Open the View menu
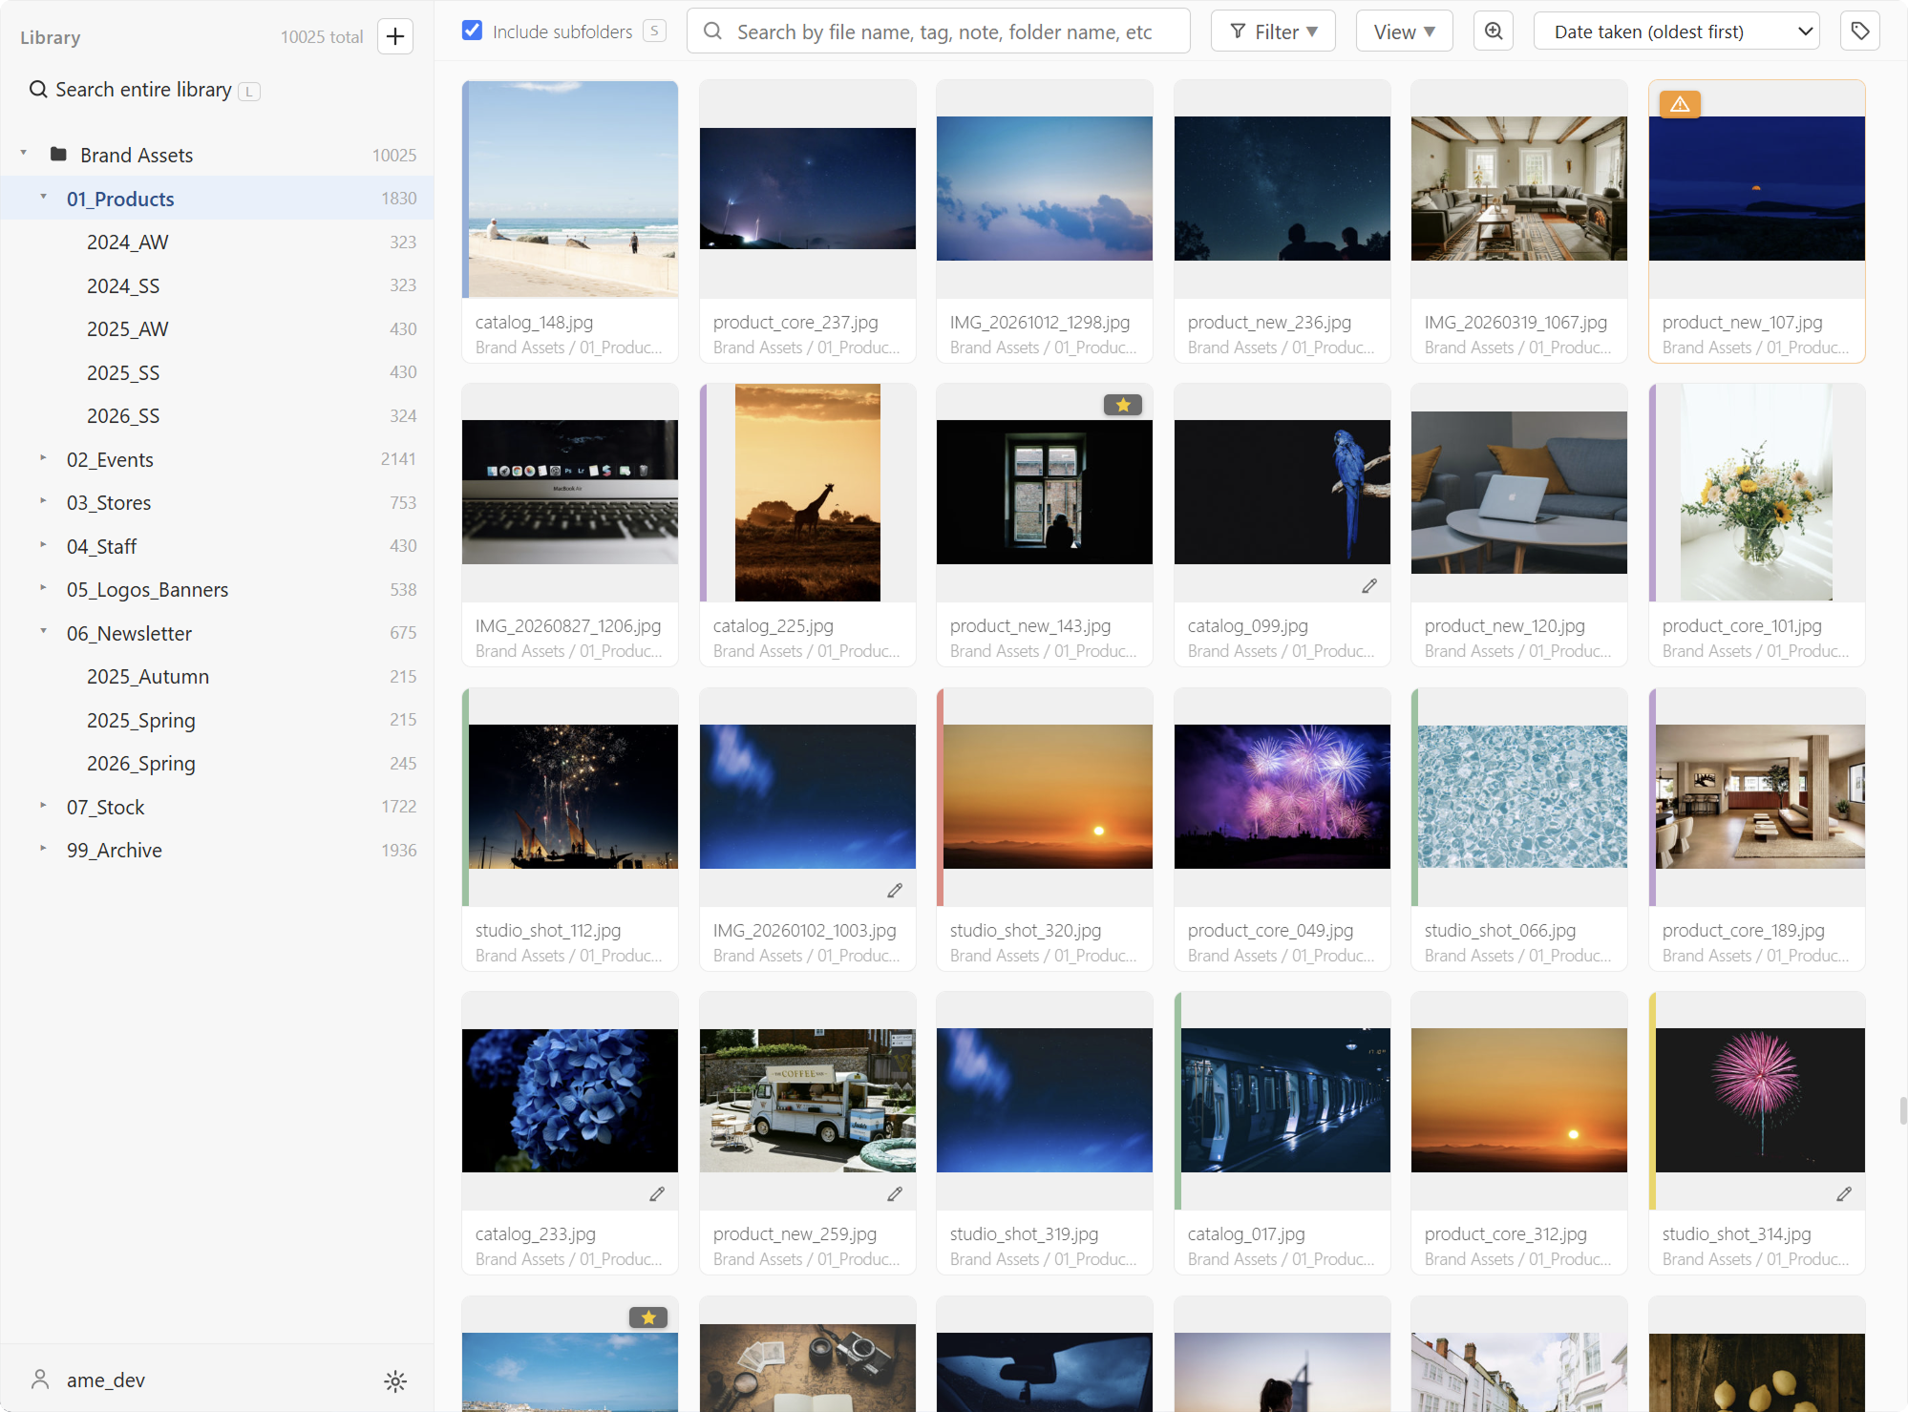Viewport: 1908px width, 1412px height. coord(1404,32)
